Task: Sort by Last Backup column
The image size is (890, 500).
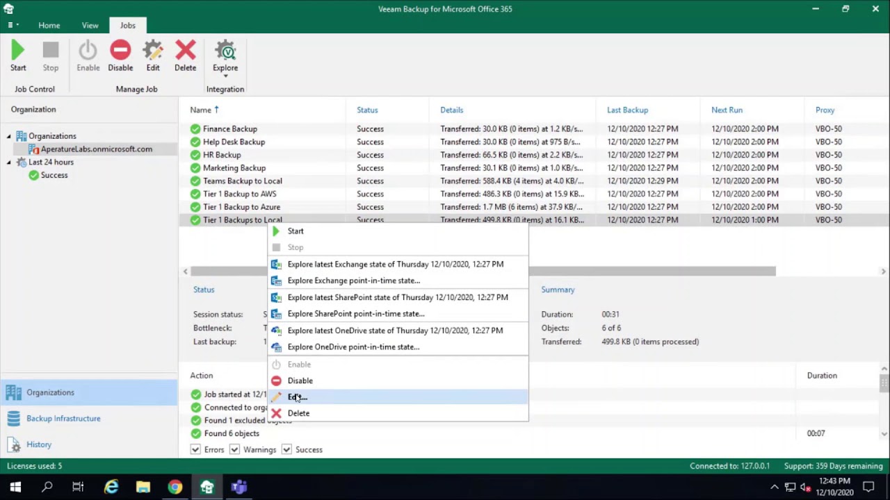Action: 627,110
